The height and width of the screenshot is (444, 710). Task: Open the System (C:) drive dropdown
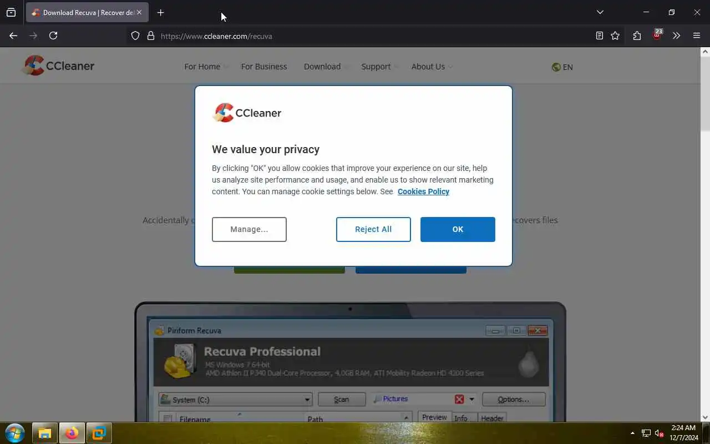point(235,400)
